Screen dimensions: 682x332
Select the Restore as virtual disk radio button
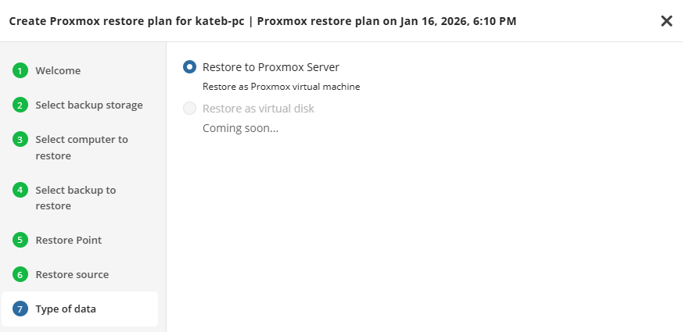(x=189, y=109)
